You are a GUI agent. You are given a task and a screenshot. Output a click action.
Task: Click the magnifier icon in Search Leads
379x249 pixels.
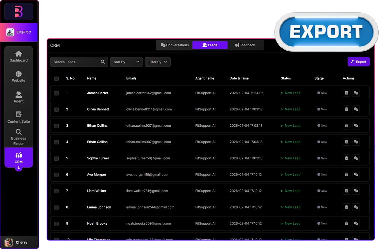pyautogui.click(x=103, y=62)
